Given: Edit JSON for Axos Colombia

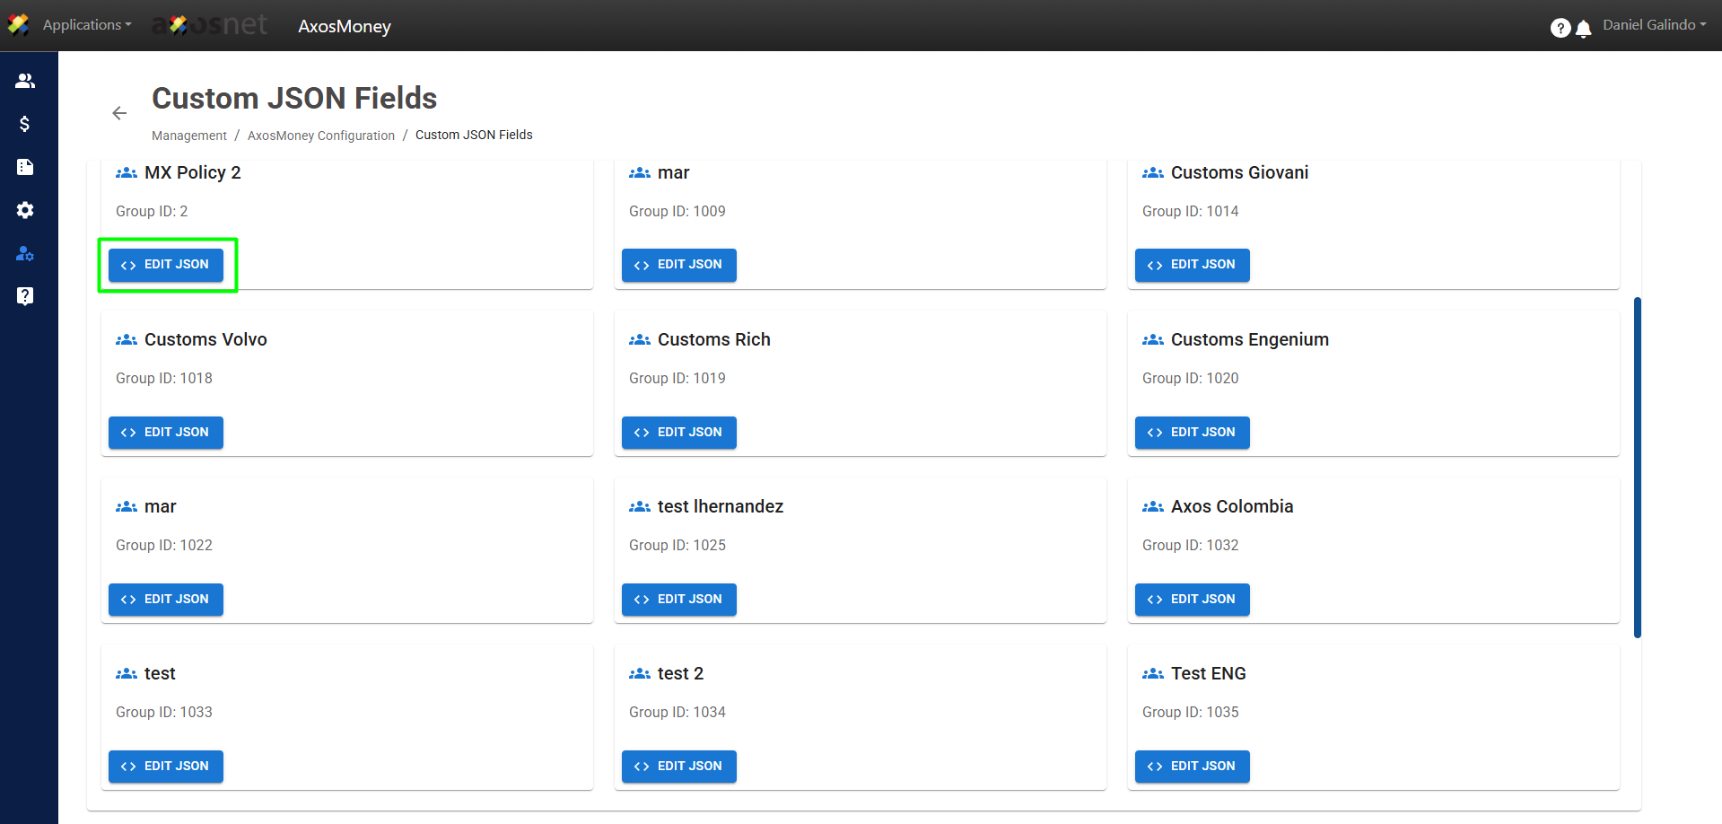Looking at the screenshot, I should click(1192, 600).
